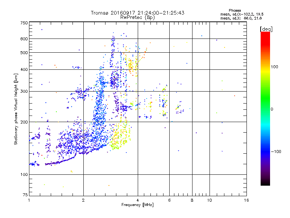The height and width of the screenshot is (218, 290).
Task: Click the '4' frequency axis label
Action: (x=138, y=200)
